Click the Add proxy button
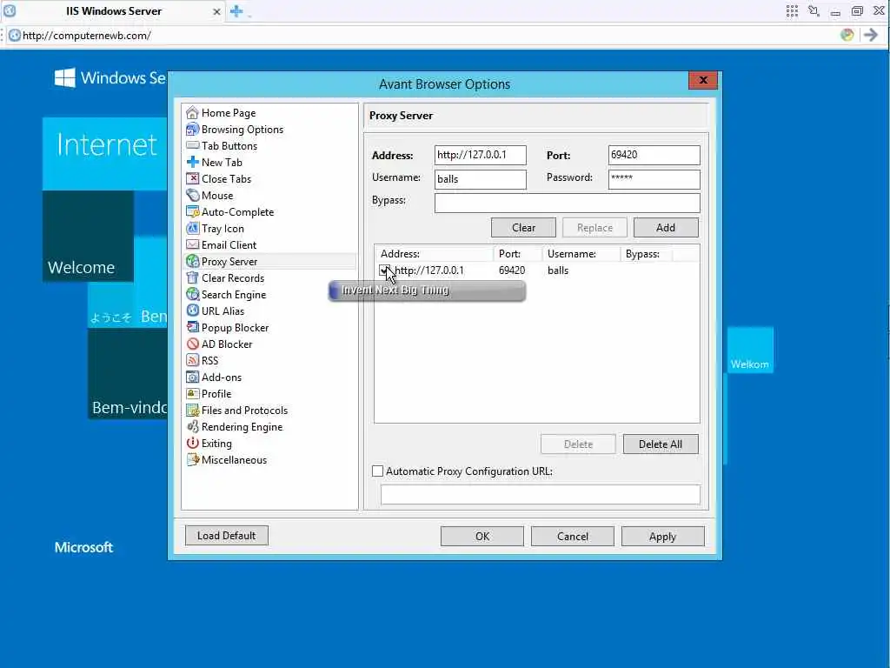Image resolution: width=890 pixels, height=668 pixels. pos(666,227)
